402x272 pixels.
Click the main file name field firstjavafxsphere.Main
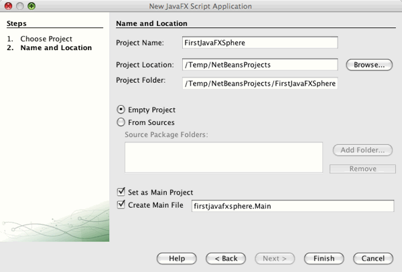[x=293, y=206]
